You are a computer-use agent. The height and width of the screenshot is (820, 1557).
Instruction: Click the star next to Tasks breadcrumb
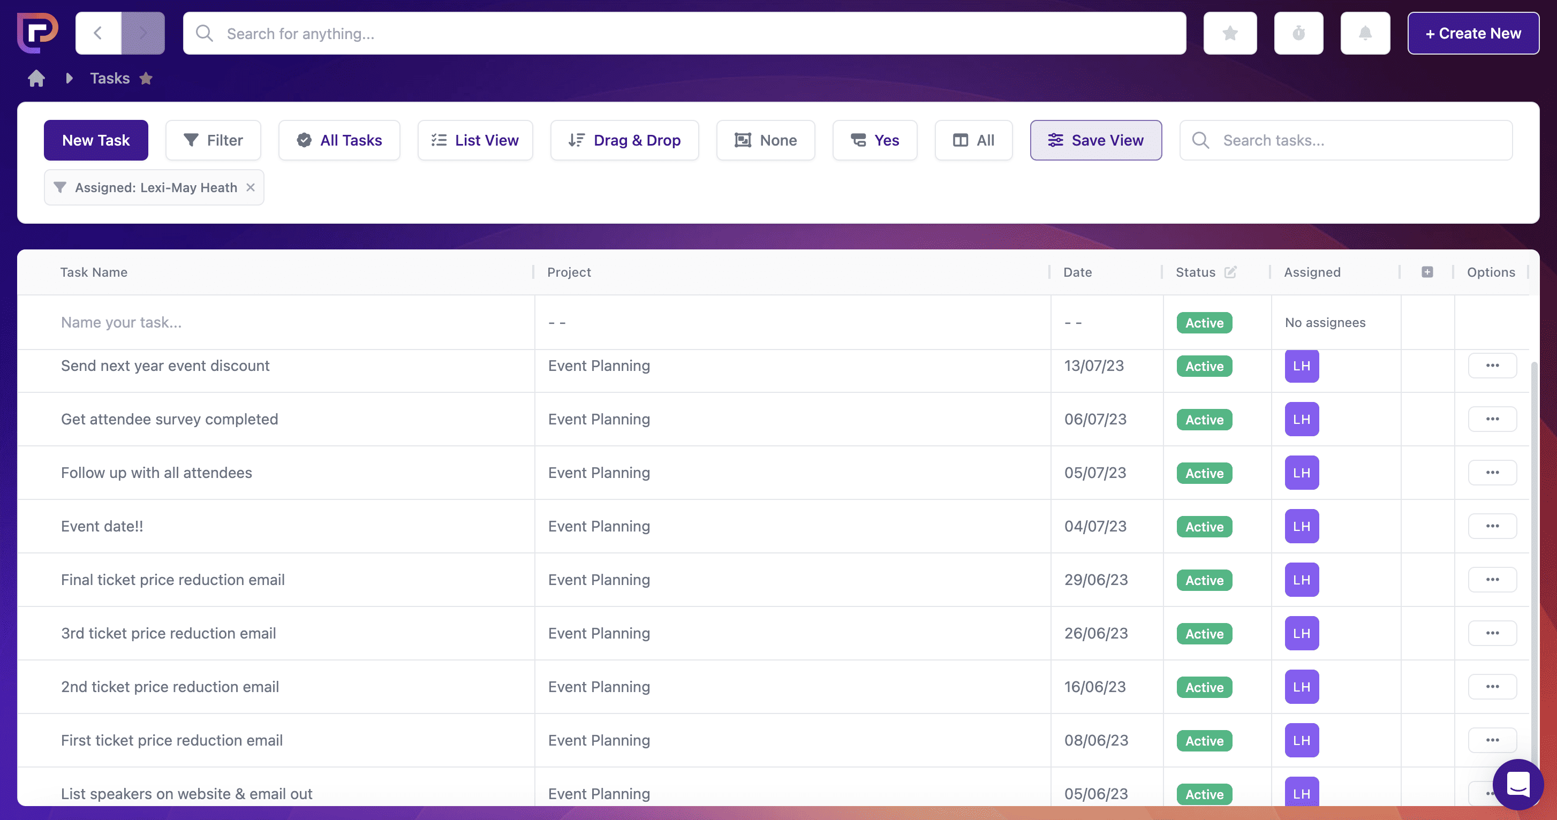pyautogui.click(x=146, y=79)
